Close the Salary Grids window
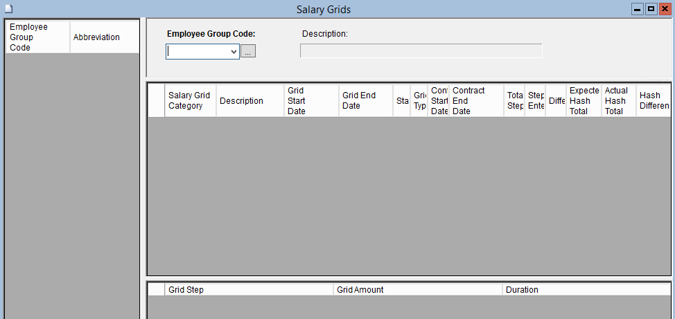This screenshot has height=319, width=675. tap(665, 9)
